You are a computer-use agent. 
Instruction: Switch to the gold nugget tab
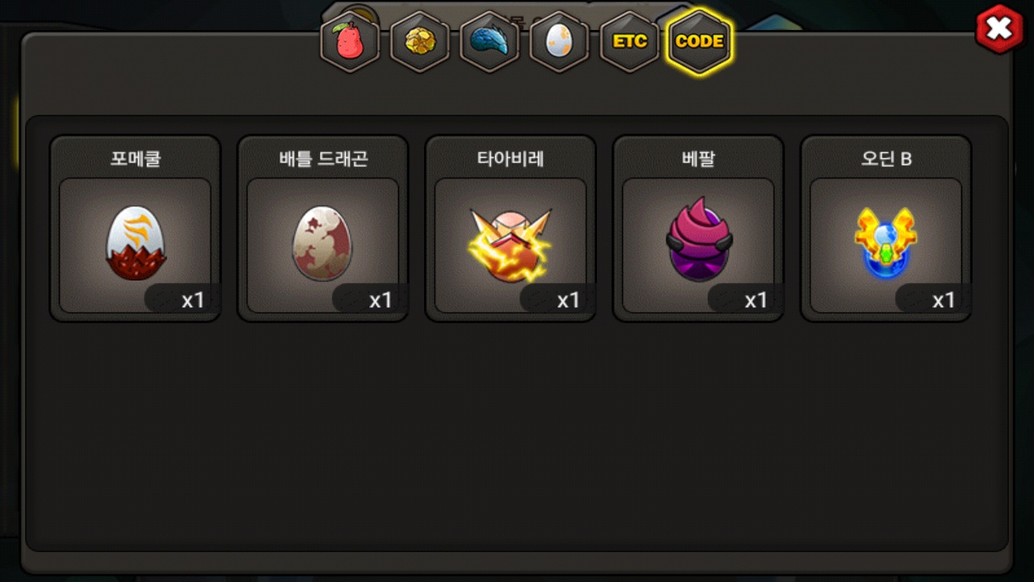pos(420,42)
